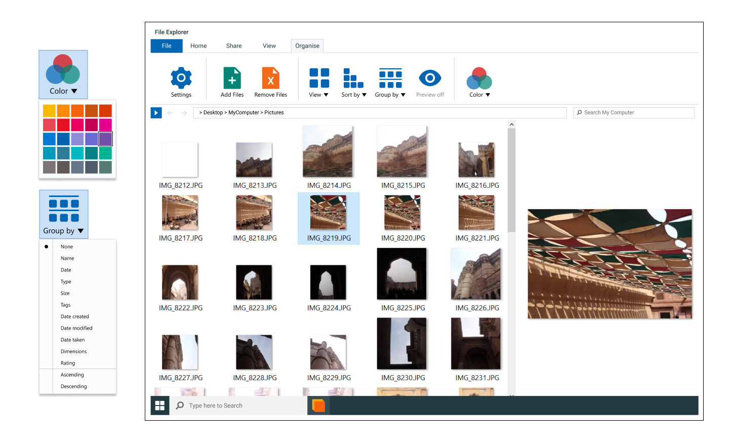
Task: Expand the ribbon Group by dropdown arrow
Action: (403, 95)
